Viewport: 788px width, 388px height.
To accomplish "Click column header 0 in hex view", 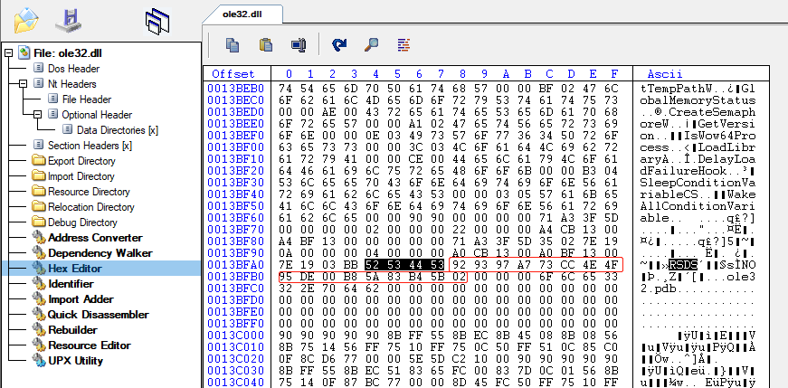I will click(x=289, y=74).
